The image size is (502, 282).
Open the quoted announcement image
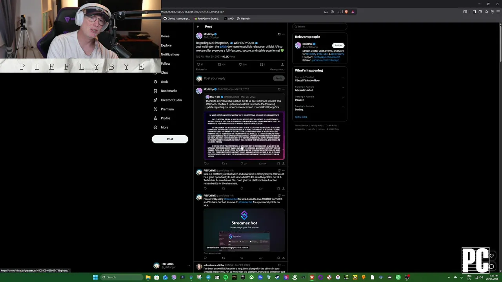(x=244, y=135)
